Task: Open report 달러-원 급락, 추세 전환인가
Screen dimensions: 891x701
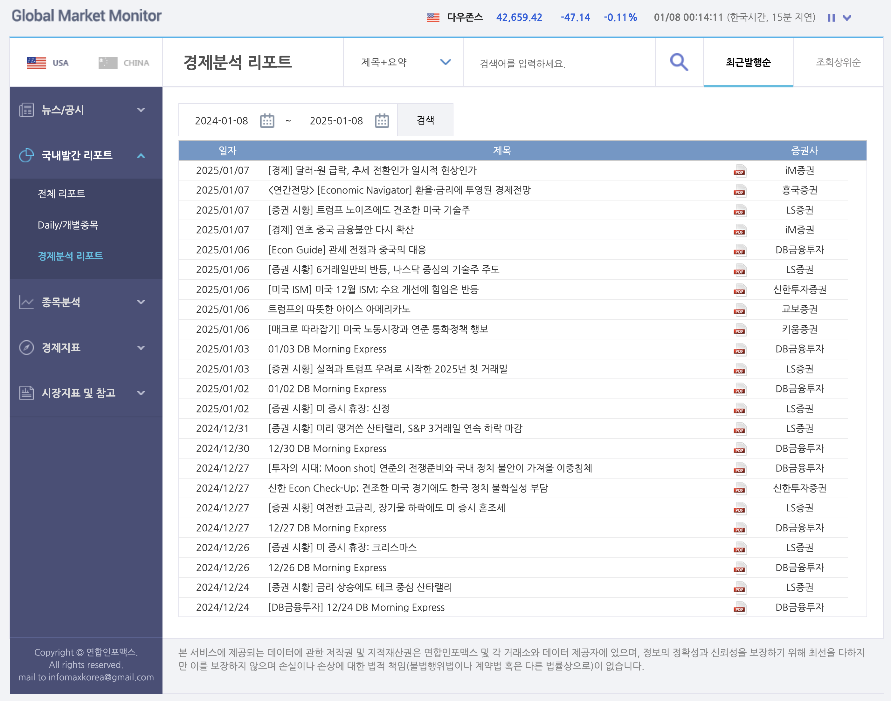Action: click(372, 170)
